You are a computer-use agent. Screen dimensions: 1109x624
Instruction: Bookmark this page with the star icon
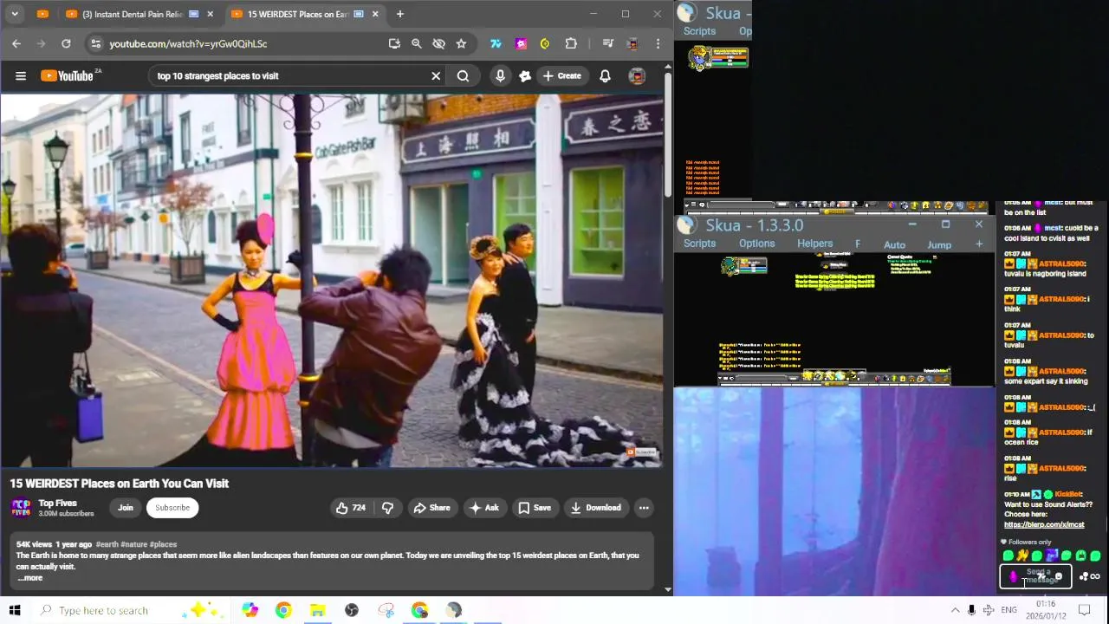pyautogui.click(x=461, y=43)
